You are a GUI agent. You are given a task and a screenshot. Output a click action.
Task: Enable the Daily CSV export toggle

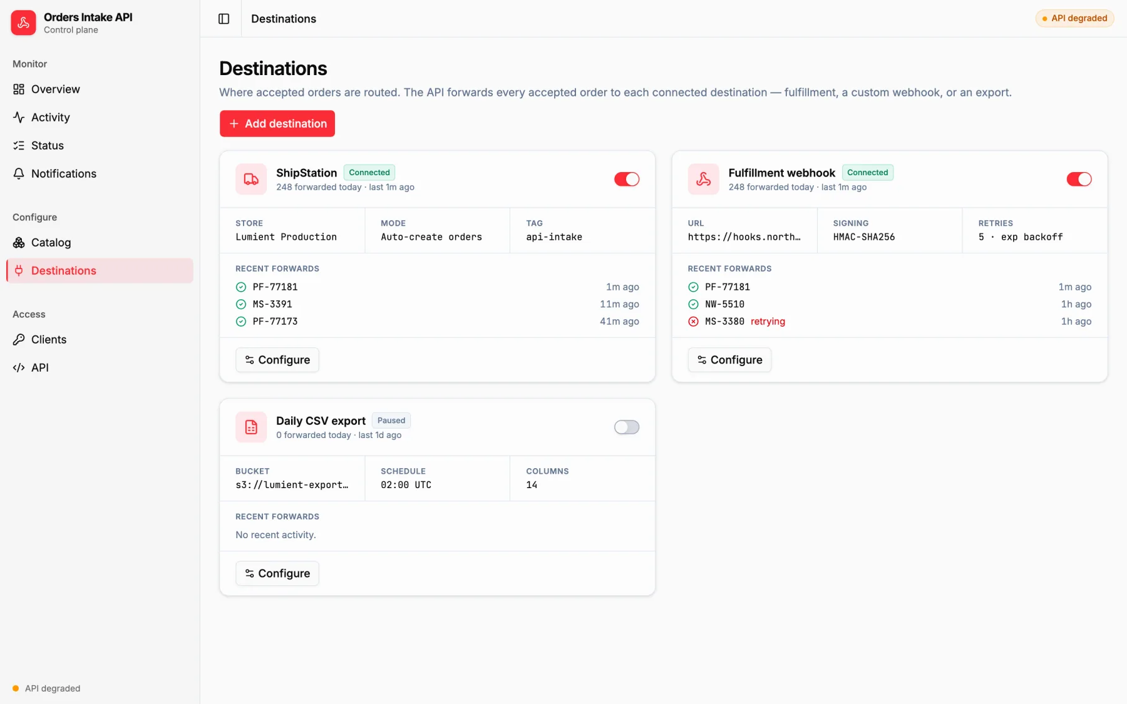(x=627, y=427)
